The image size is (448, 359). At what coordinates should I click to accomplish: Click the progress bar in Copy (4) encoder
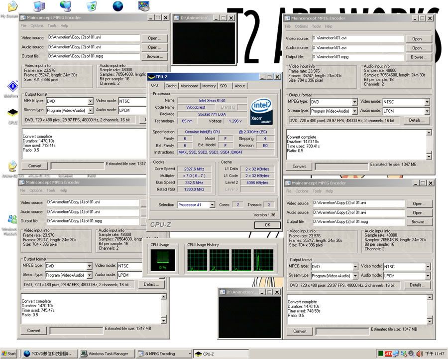pyautogui.click(x=76, y=331)
